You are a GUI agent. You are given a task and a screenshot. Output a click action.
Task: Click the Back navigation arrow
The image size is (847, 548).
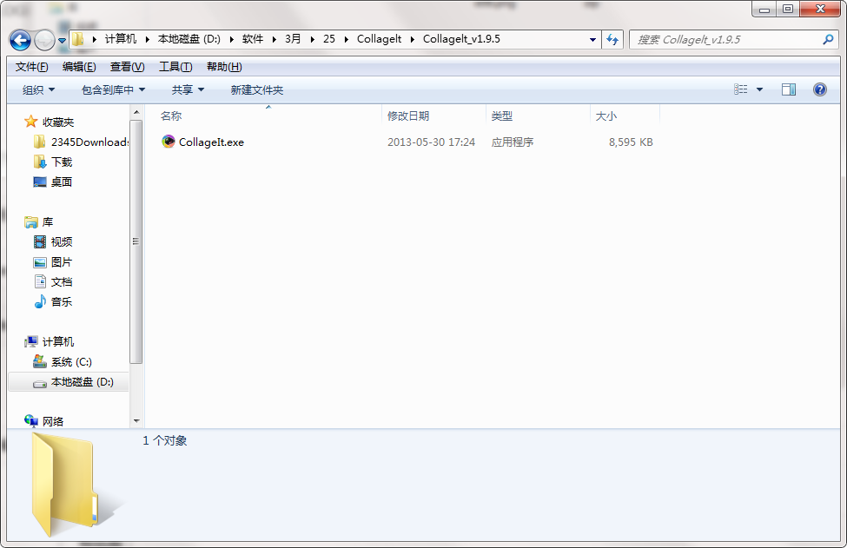coord(21,40)
